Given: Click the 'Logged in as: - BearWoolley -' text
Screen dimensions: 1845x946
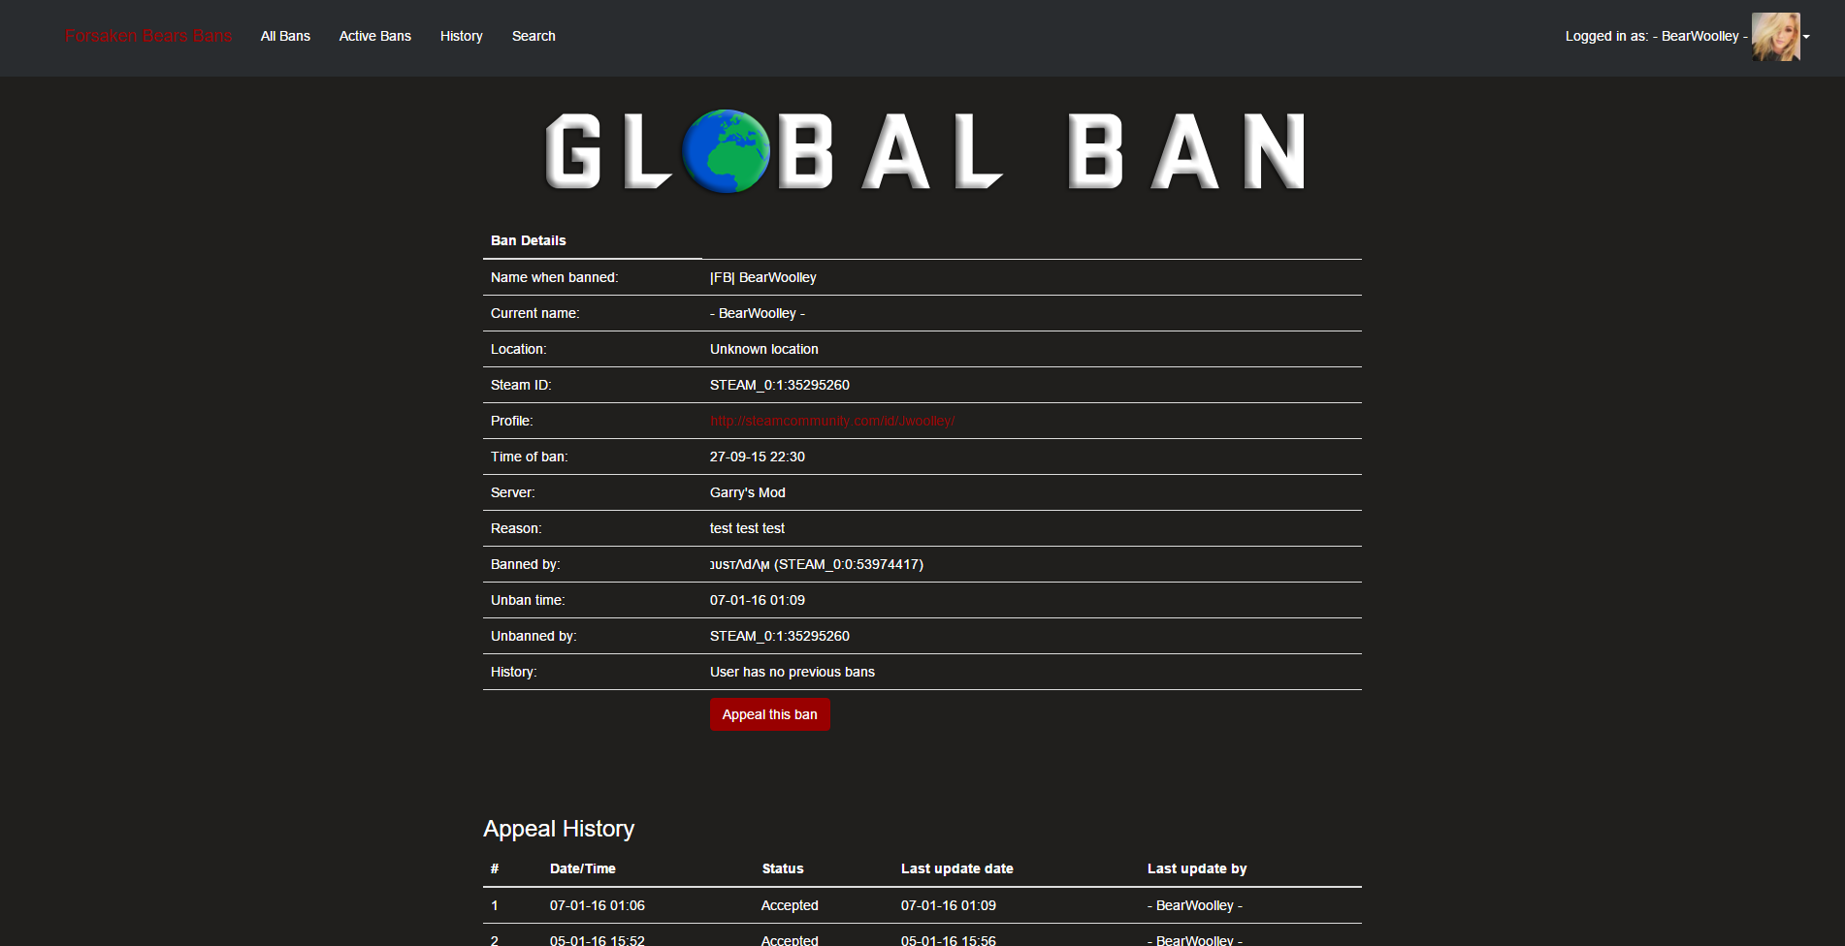Looking at the screenshot, I should pos(1655,36).
